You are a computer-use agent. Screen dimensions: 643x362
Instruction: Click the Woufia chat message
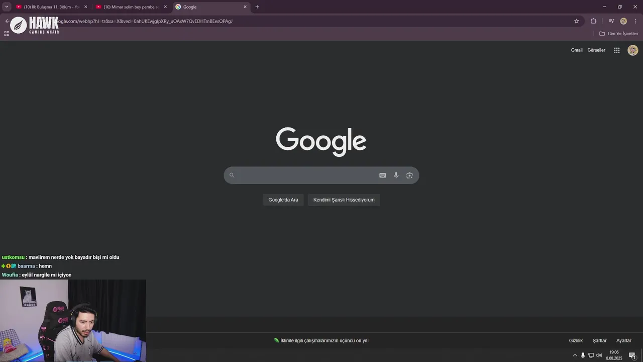(37, 275)
